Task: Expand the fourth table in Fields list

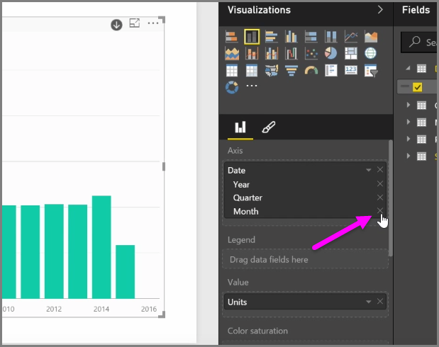Action: point(409,139)
